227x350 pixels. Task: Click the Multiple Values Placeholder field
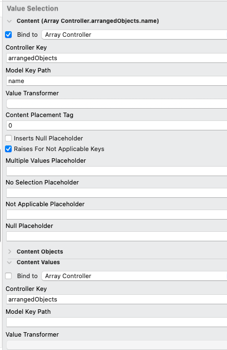116,171
